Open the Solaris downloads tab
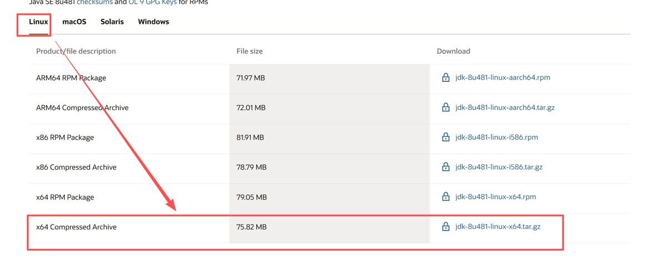 pyautogui.click(x=112, y=22)
